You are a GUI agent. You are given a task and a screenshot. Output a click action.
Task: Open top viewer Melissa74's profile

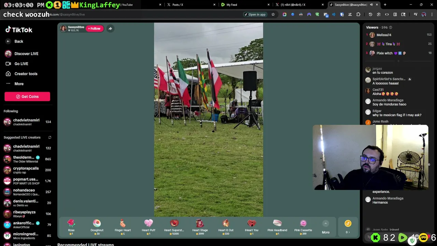tap(398, 35)
